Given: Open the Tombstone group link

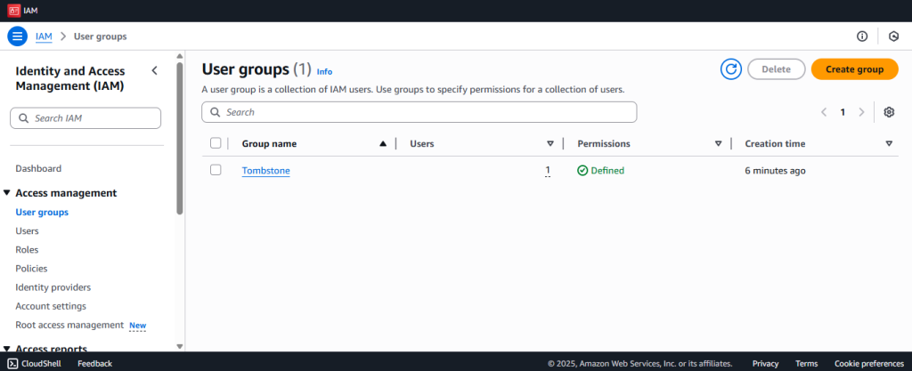Looking at the screenshot, I should 265,171.
